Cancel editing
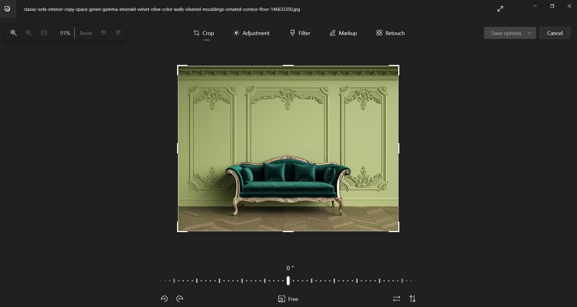The height and width of the screenshot is (307, 577). click(x=555, y=33)
